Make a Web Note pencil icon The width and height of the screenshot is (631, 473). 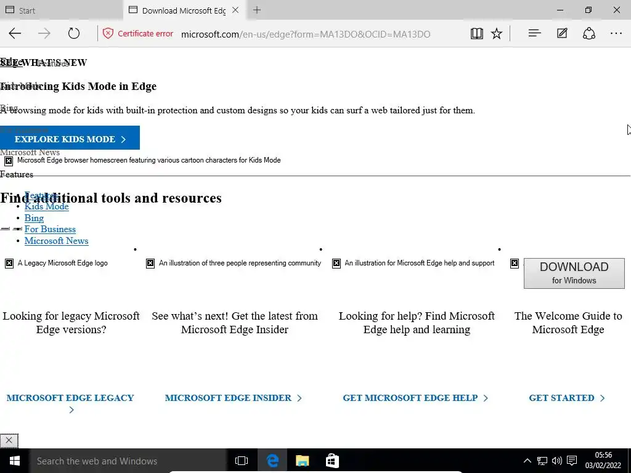point(562,33)
